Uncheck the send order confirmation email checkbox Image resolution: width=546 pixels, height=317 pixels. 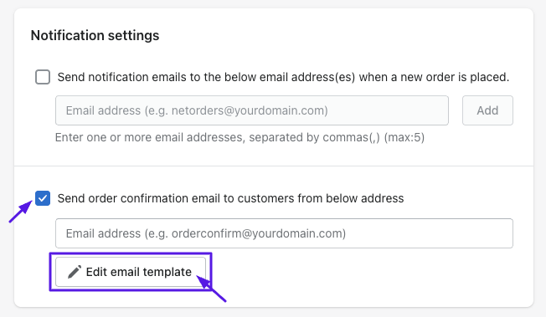point(43,198)
